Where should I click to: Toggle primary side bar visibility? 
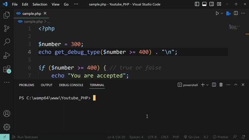(197, 4)
